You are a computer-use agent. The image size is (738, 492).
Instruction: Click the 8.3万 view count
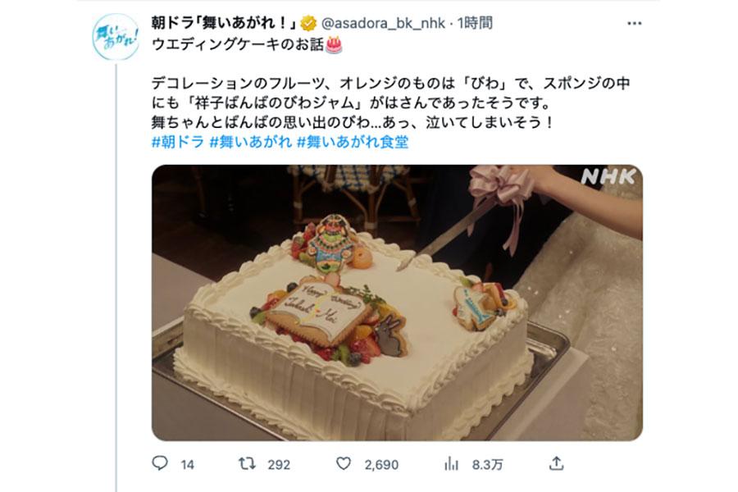click(488, 465)
